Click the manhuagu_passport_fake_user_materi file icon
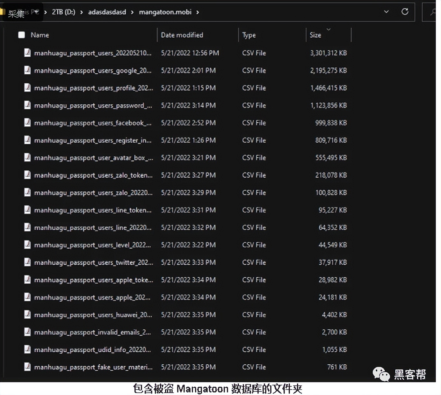The image size is (441, 395). 28,367
